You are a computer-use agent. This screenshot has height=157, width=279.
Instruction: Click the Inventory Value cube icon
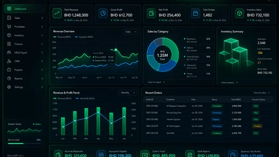pos(239,13)
